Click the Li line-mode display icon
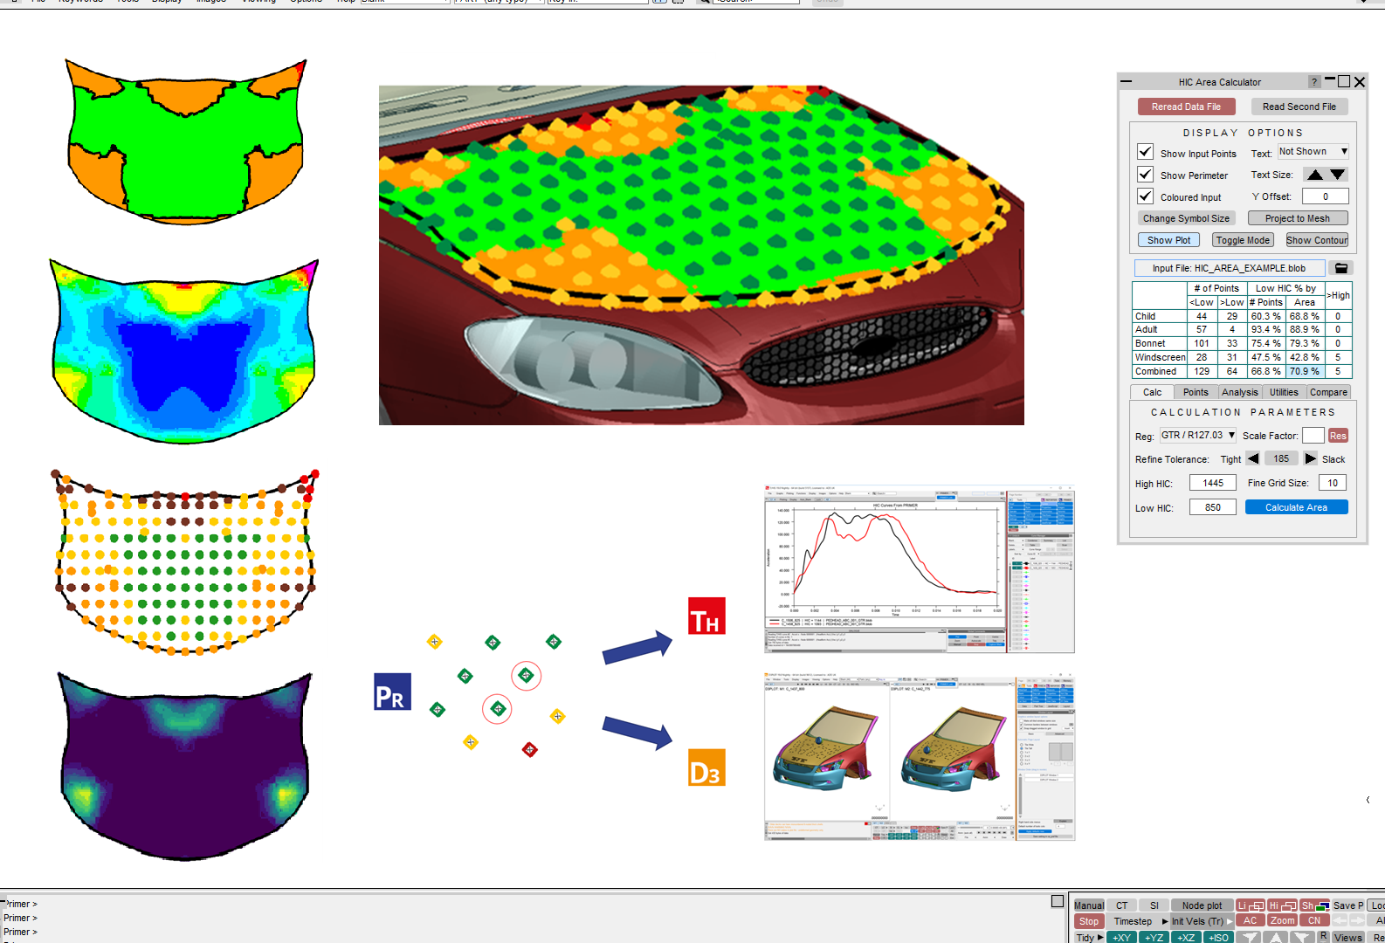This screenshot has width=1385, height=943. pyautogui.click(x=1251, y=905)
